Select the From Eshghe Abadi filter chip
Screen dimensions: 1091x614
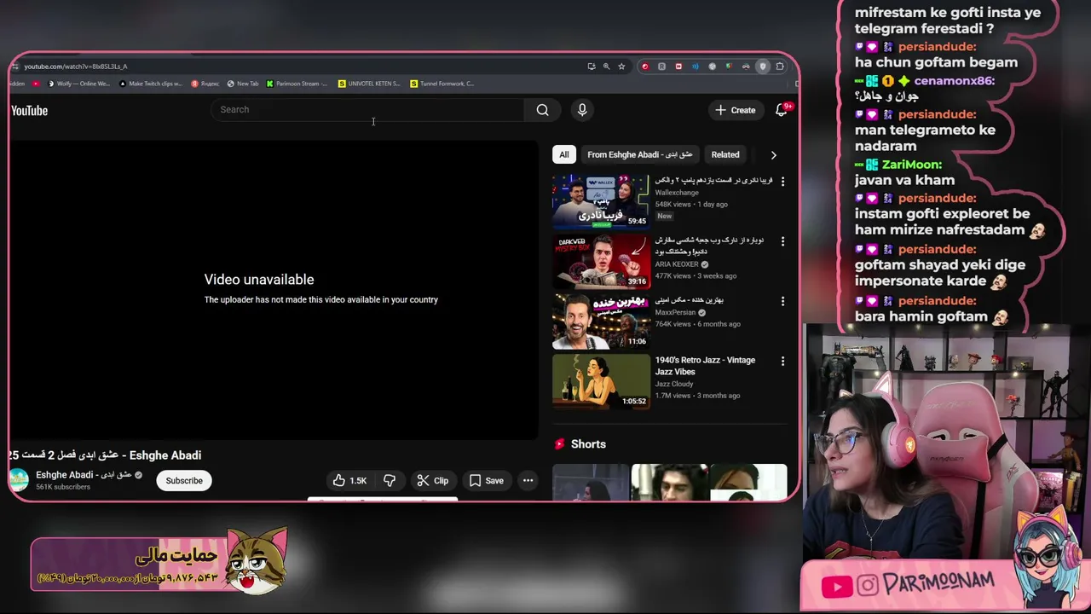pos(639,154)
